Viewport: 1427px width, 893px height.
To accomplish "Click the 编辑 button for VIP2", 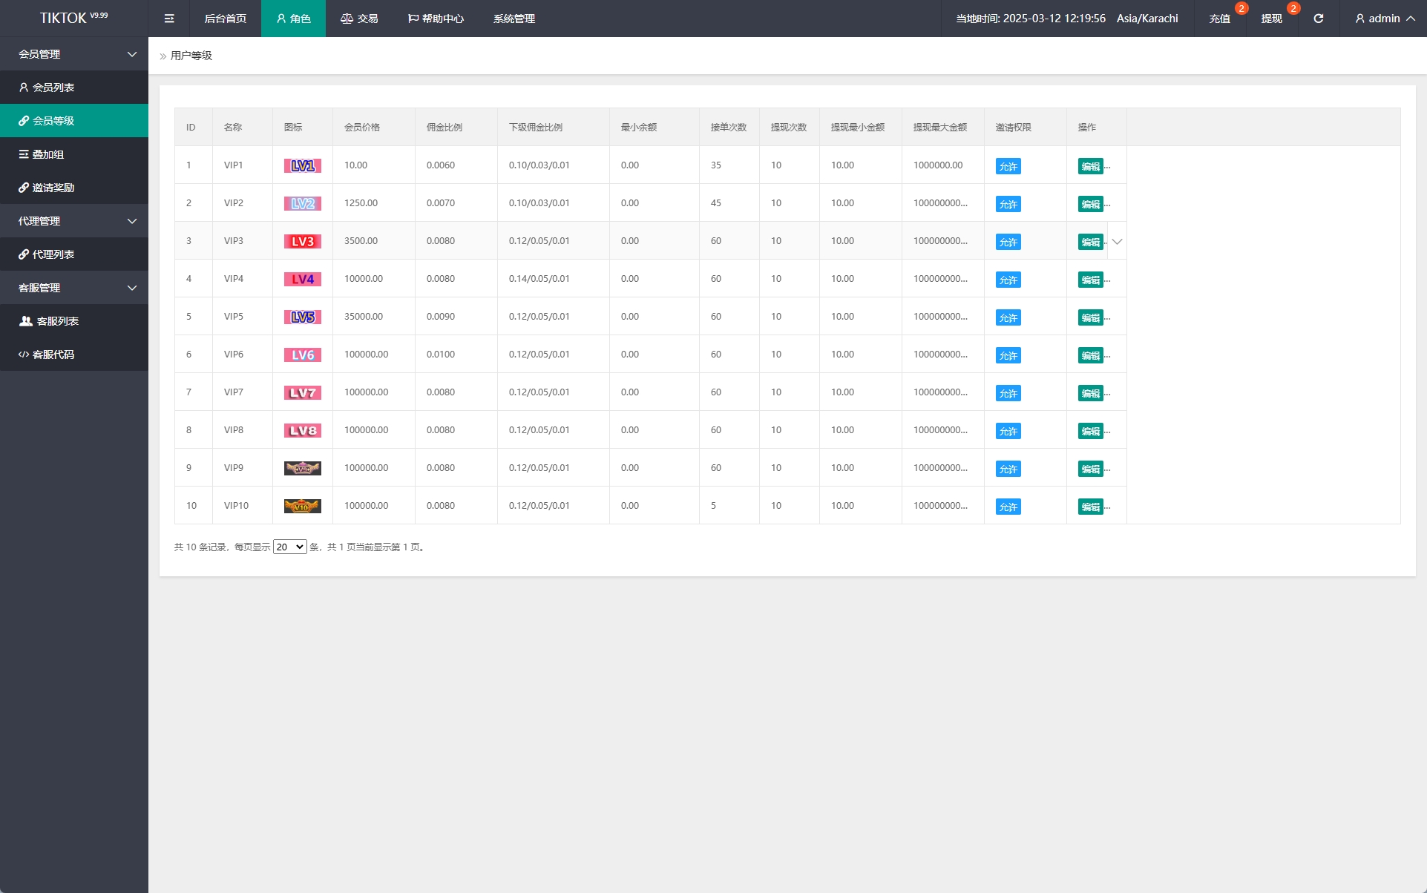I will tap(1090, 205).
